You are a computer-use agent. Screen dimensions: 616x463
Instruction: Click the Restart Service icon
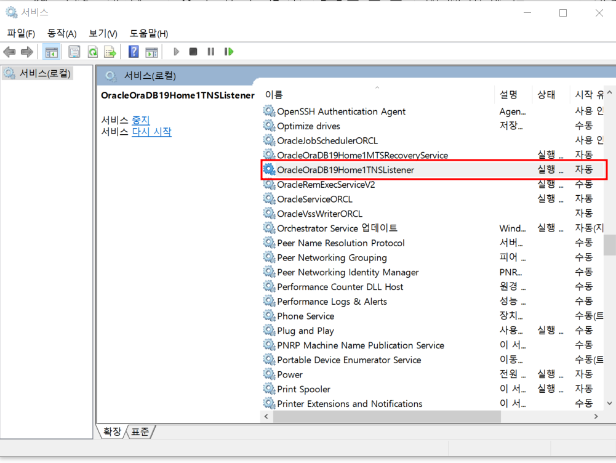(x=229, y=52)
